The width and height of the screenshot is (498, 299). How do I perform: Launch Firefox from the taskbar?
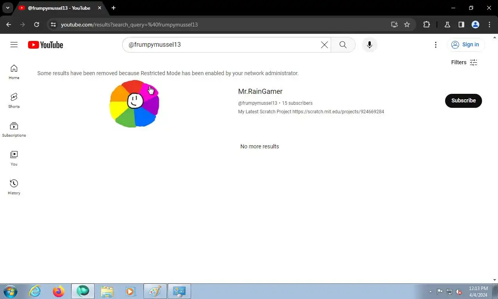click(59, 291)
